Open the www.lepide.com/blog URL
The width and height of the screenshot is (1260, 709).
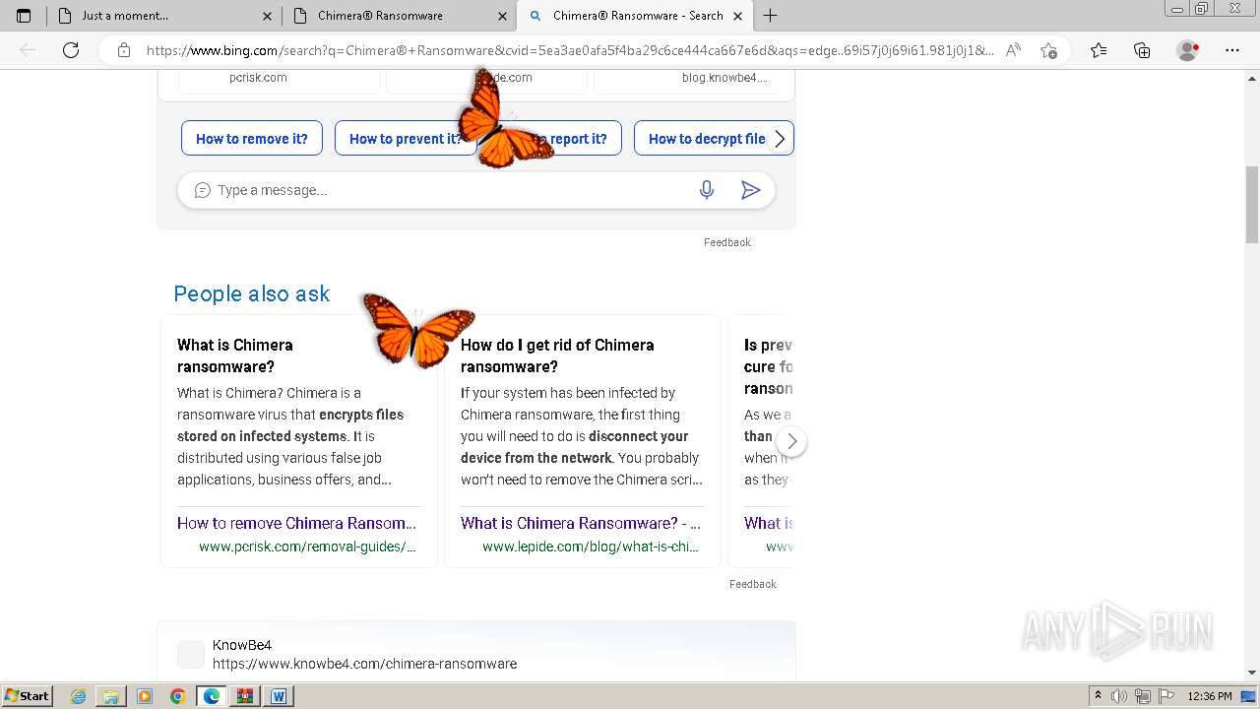pos(591,547)
